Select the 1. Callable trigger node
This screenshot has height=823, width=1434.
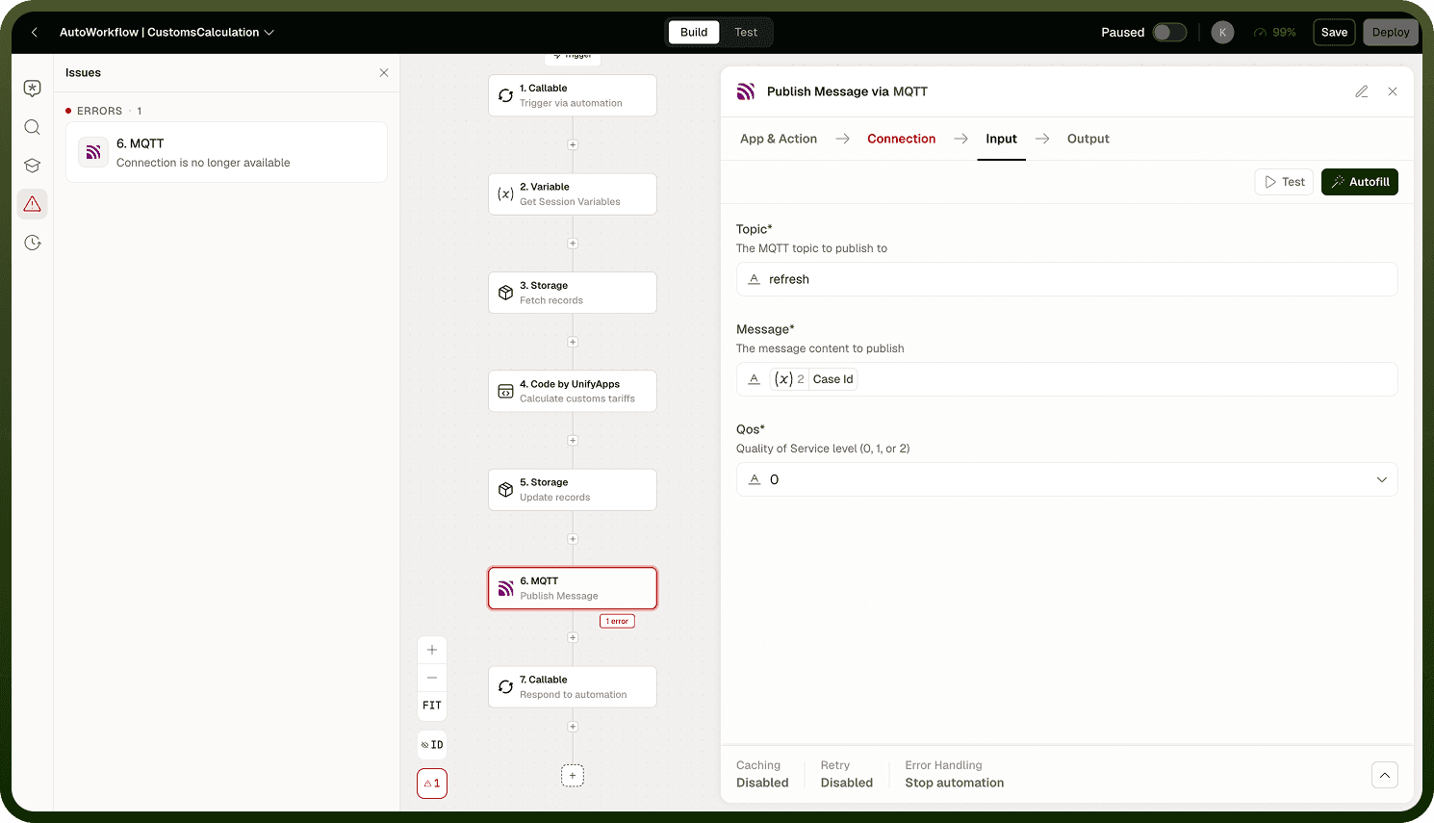573,95
